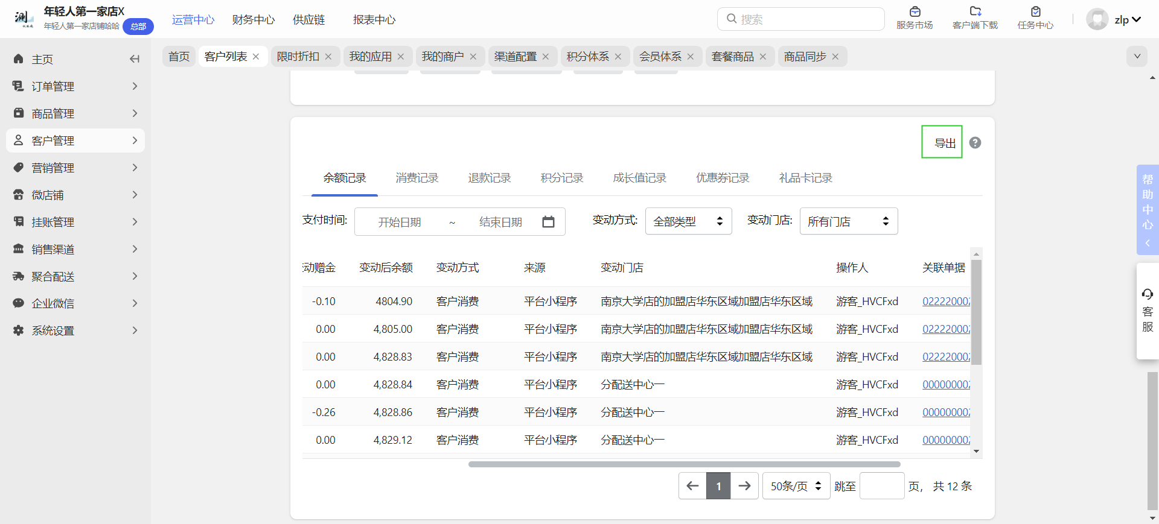Switch to the 消费记录 tab
The image size is (1159, 524).
pos(417,178)
